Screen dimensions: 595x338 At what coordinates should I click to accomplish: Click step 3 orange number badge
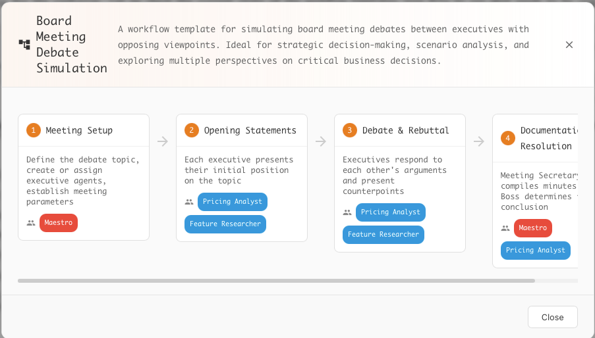(350, 130)
